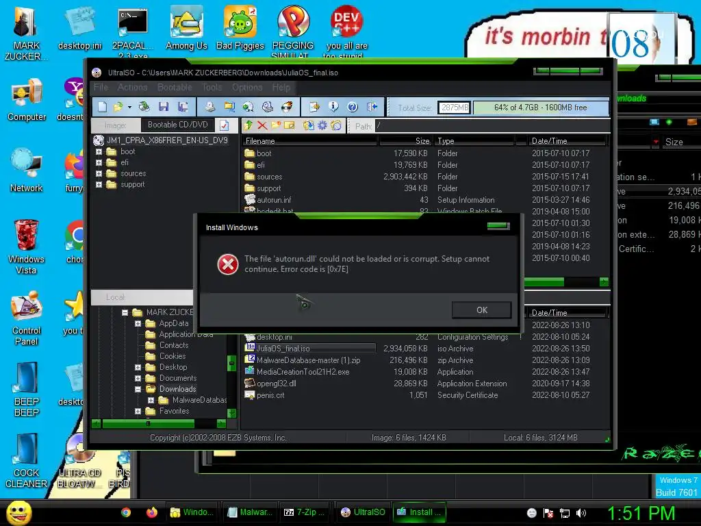Select the autorun.inf file row
This screenshot has height=526, width=701.
(424, 200)
